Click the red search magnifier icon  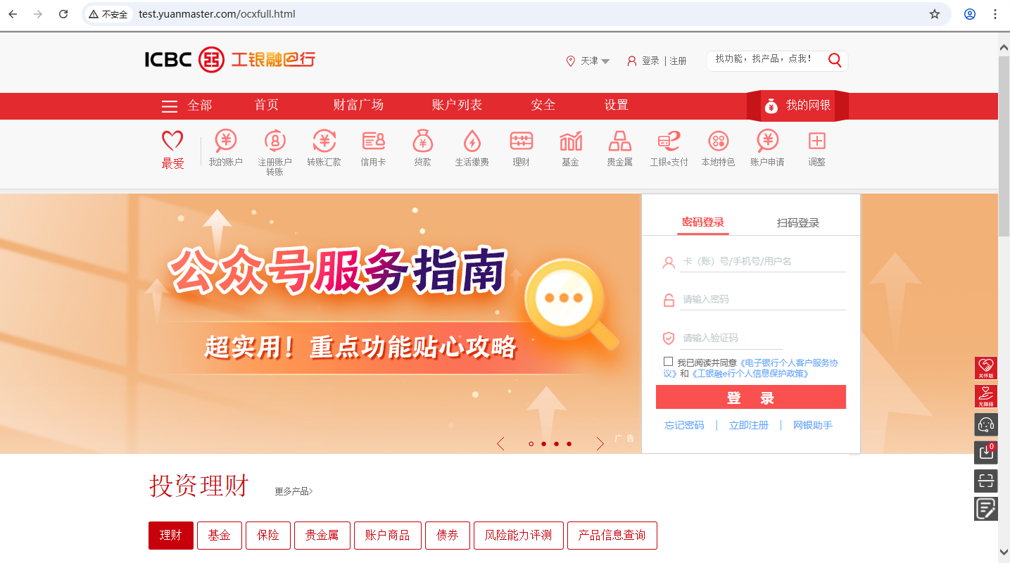click(x=835, y=60)
